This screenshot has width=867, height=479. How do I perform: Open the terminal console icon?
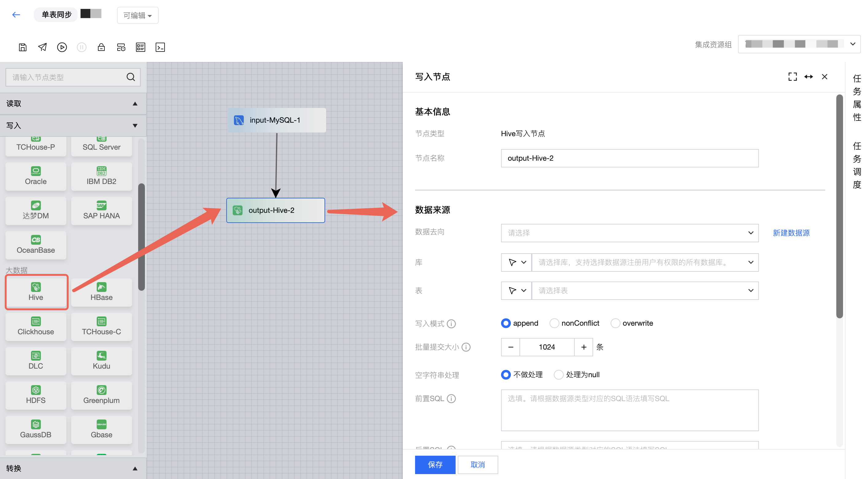160,48
